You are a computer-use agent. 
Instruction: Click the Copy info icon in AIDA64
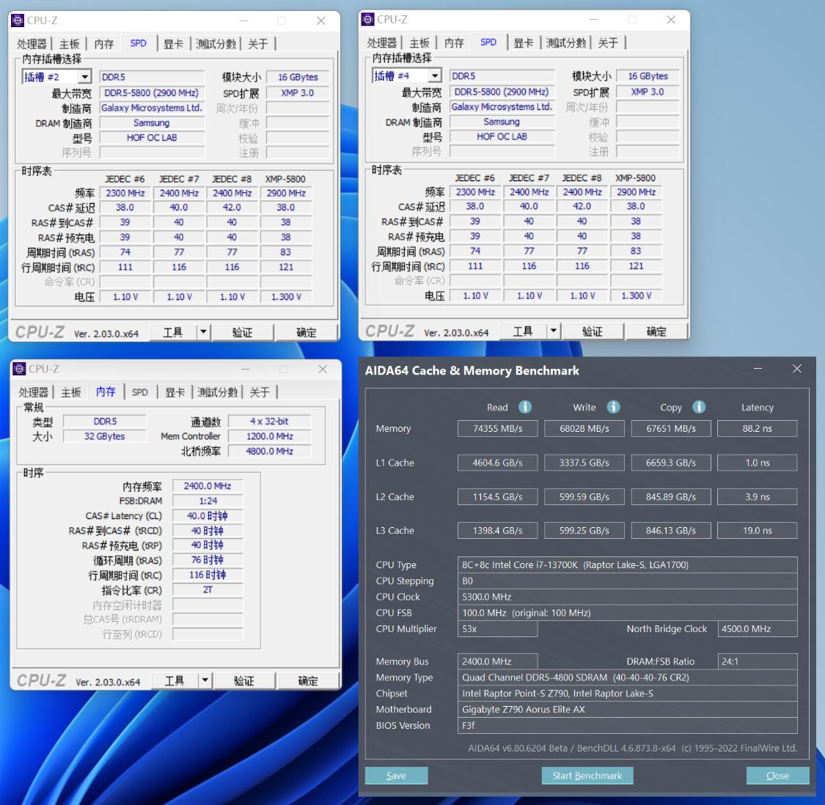pyautogui.click(x=698, y=407)
